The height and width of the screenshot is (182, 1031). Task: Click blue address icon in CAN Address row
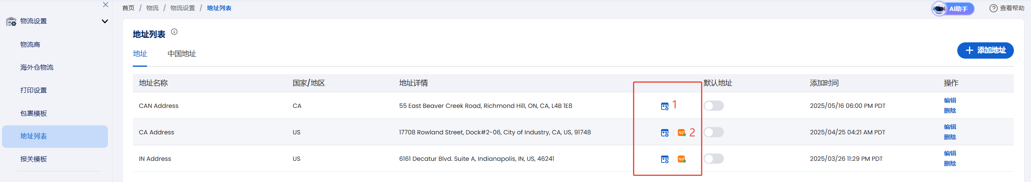664,106
